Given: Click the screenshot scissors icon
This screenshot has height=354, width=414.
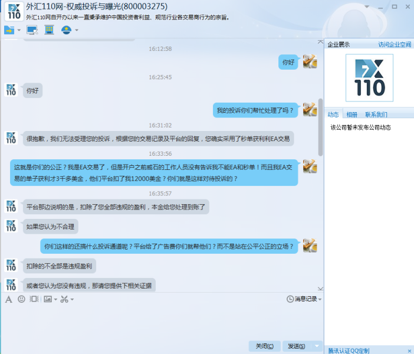Looking at the screenshot, I should point(64,299).
